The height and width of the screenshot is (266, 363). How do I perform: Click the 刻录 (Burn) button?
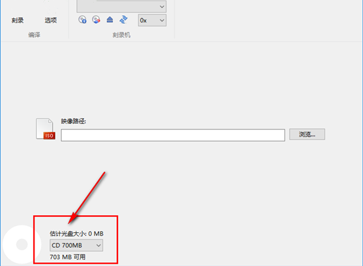coord(18,20)
